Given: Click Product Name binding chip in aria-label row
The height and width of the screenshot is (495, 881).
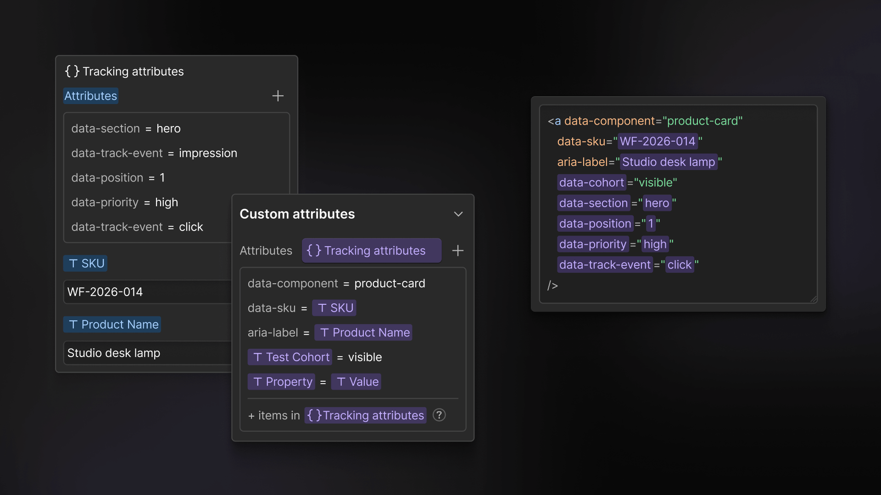Looking at the screenshot, I should point(363,333).
